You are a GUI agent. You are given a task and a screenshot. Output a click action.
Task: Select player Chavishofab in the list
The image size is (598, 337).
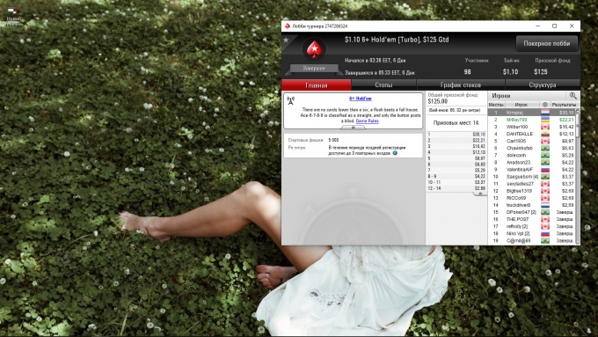click(531, 148)
